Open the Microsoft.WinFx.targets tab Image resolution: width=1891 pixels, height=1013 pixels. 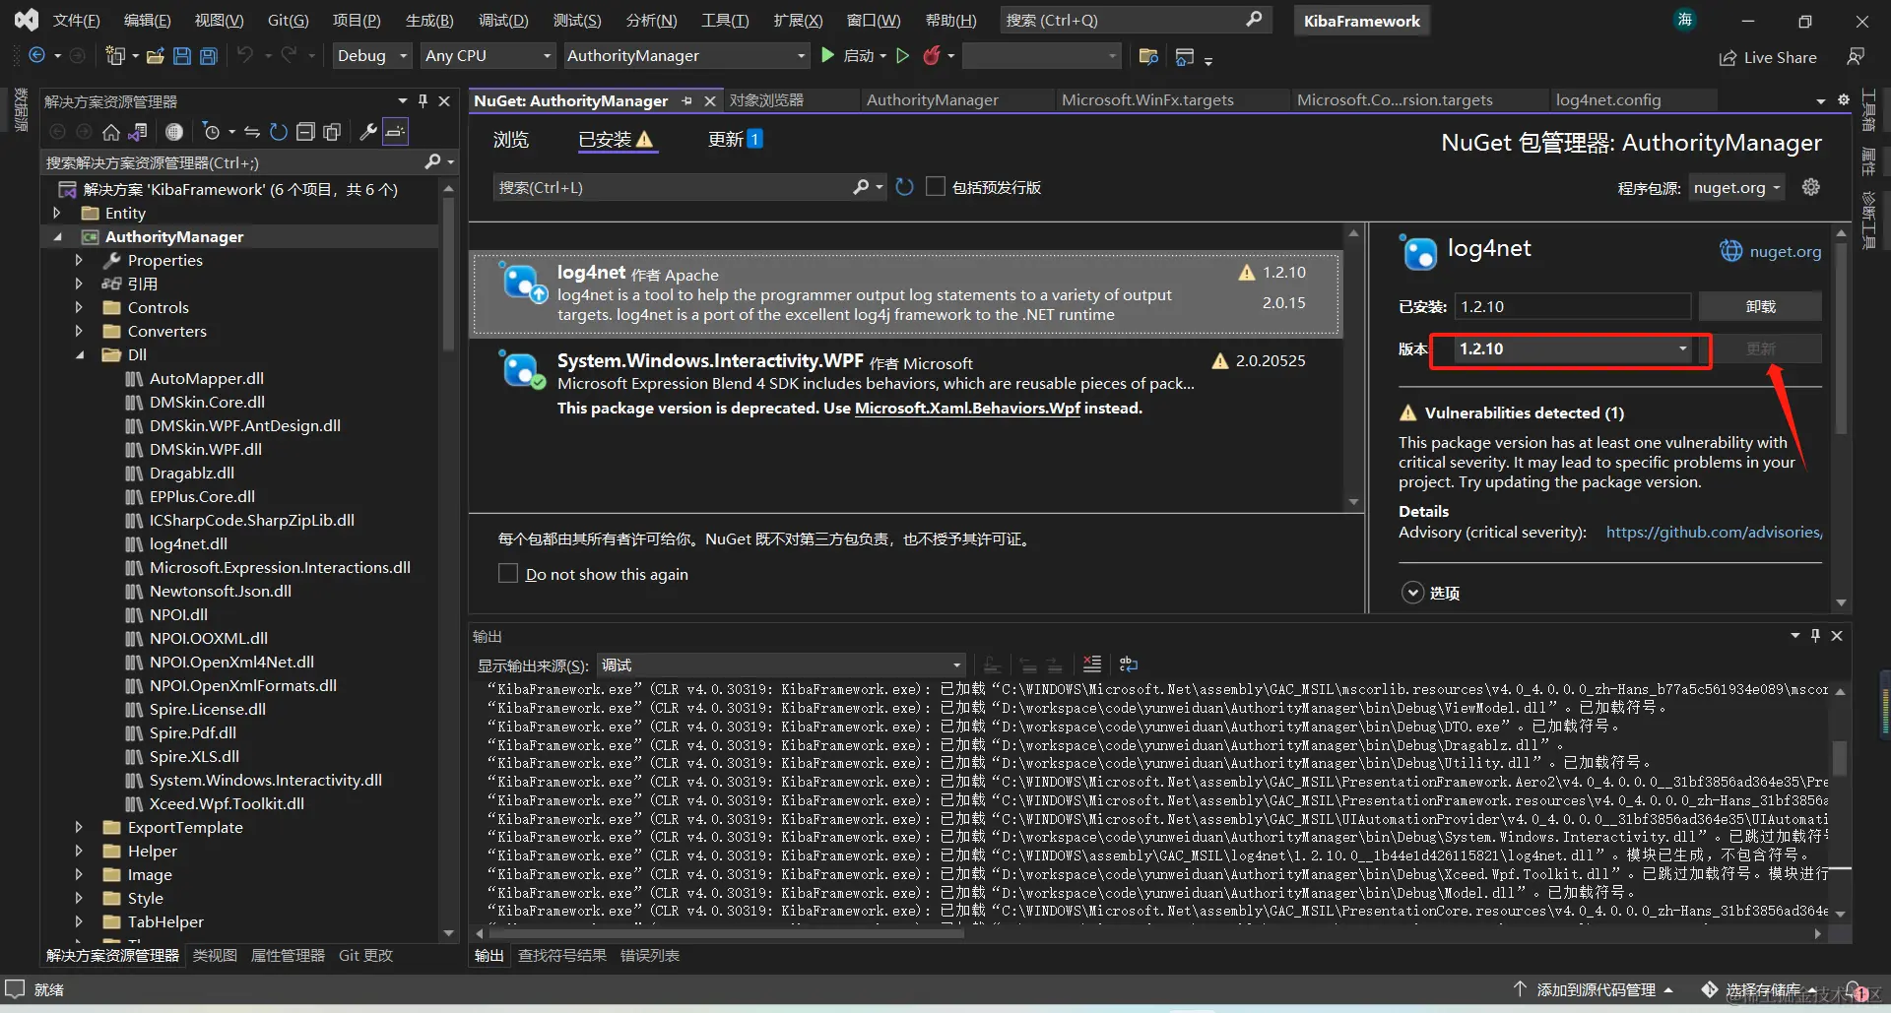point(1147,99)
